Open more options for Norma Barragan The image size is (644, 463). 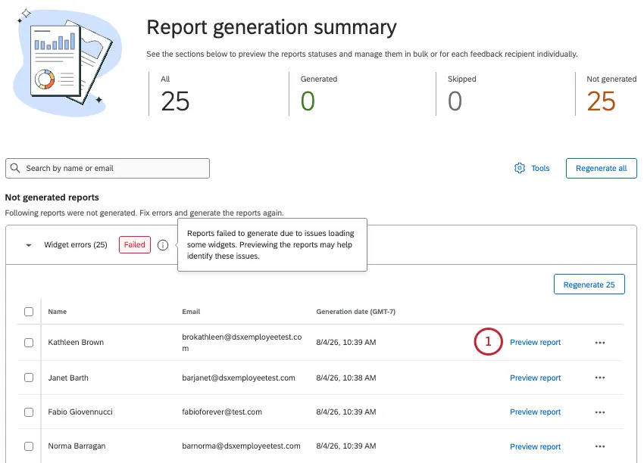599,446
